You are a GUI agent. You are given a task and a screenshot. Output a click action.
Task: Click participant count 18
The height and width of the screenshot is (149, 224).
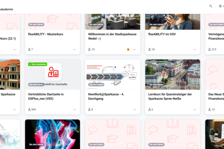153,49
